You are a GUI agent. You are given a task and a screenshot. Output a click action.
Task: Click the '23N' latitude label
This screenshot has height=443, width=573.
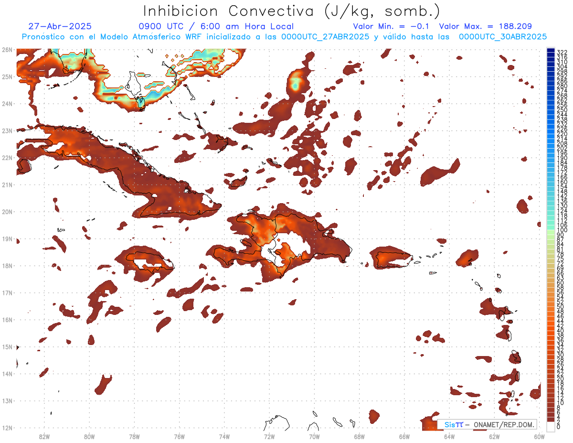(7, 130)
